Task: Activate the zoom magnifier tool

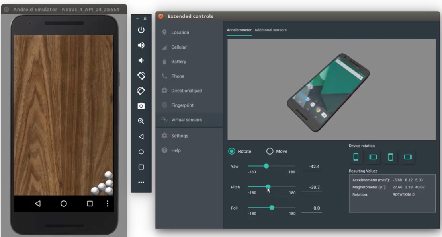Action: click(141, 121)
